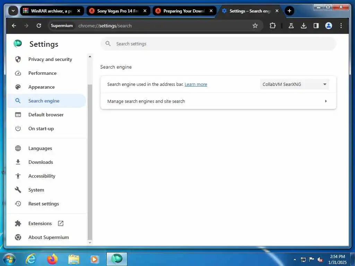This screenshot has width=355, height=266.
Task: Open the Windows Start menu
Action: click(9, 259)
